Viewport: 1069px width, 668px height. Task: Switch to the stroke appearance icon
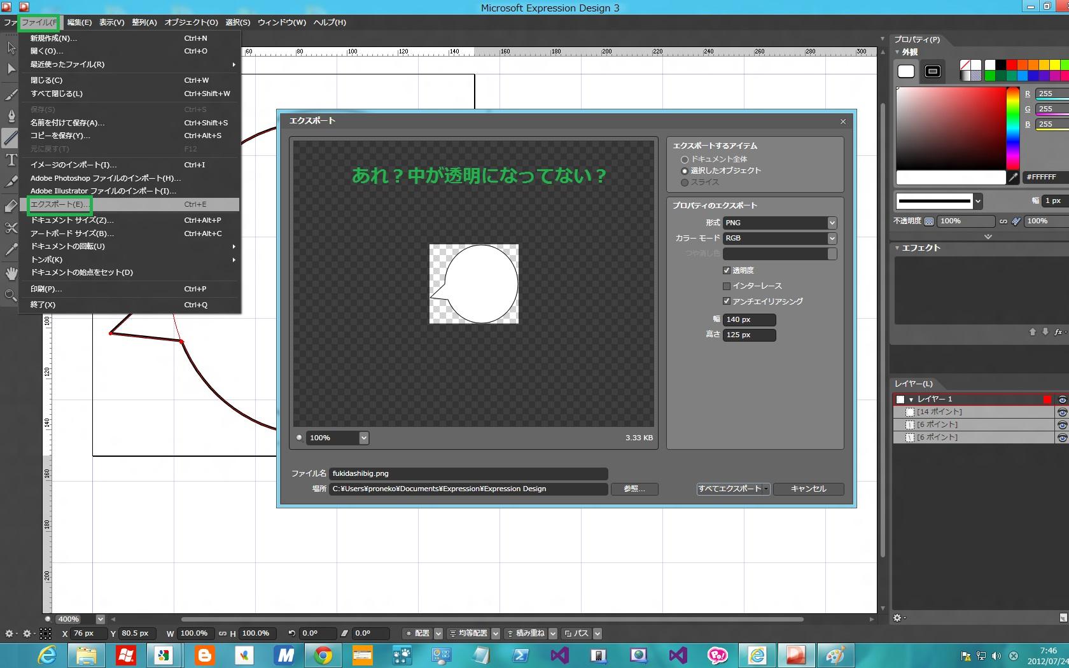point(933,71)
